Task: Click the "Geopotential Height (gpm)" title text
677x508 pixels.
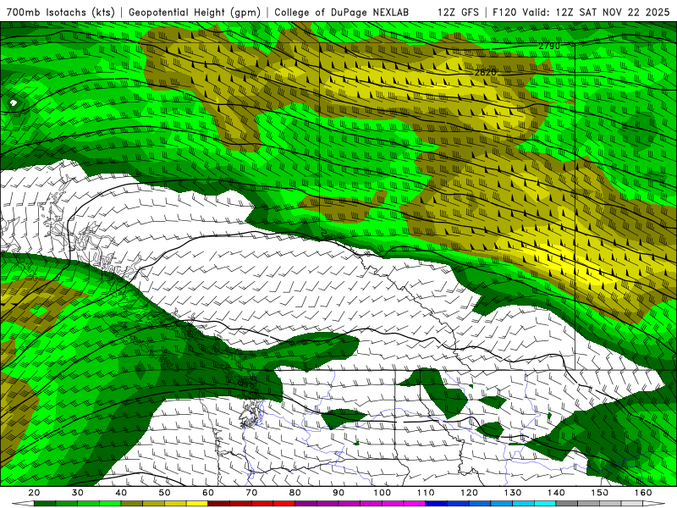Action: [195, 12]
